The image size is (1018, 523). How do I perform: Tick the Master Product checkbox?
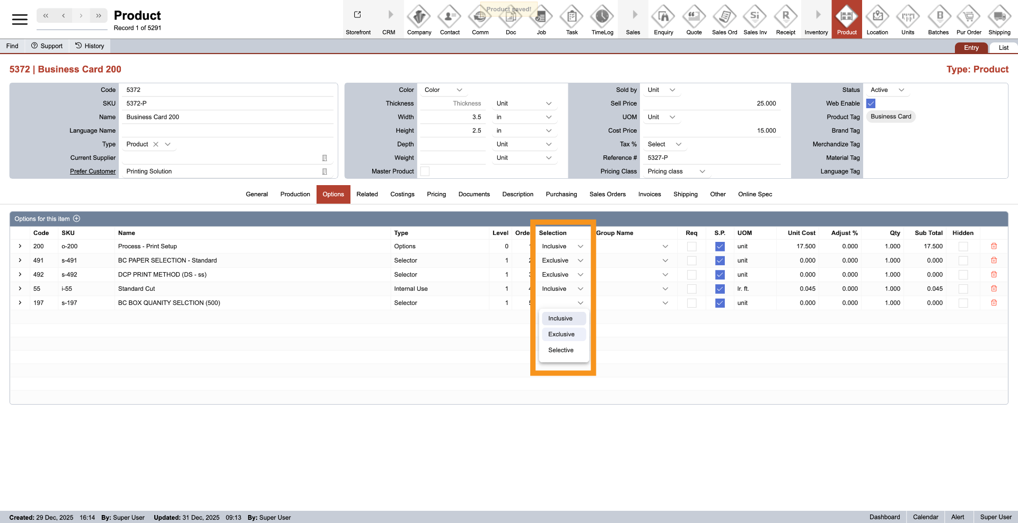coord(425,171)
